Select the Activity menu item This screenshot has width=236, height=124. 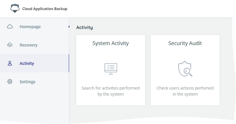(x=34, y=63)
